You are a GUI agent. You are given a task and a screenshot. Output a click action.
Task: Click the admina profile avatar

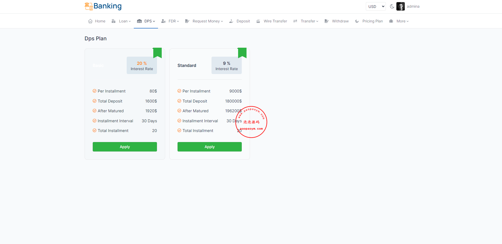(400, 6)
